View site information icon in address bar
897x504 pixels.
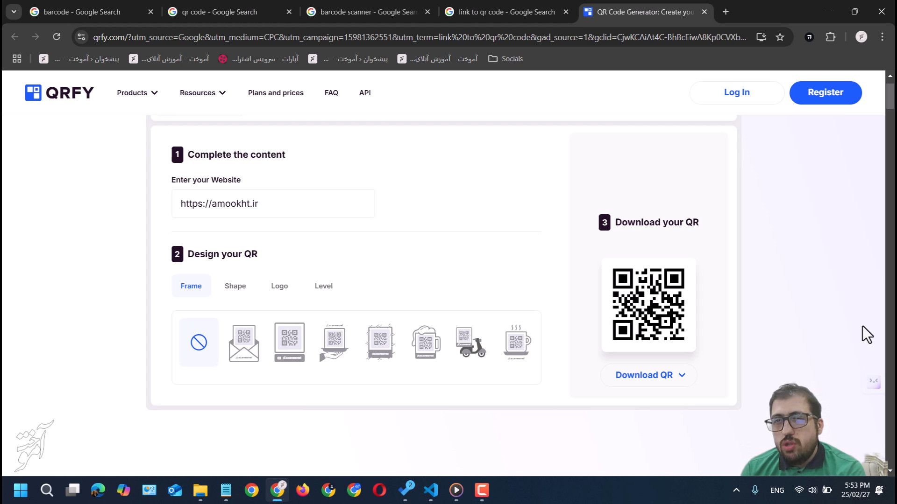(81, 37)
